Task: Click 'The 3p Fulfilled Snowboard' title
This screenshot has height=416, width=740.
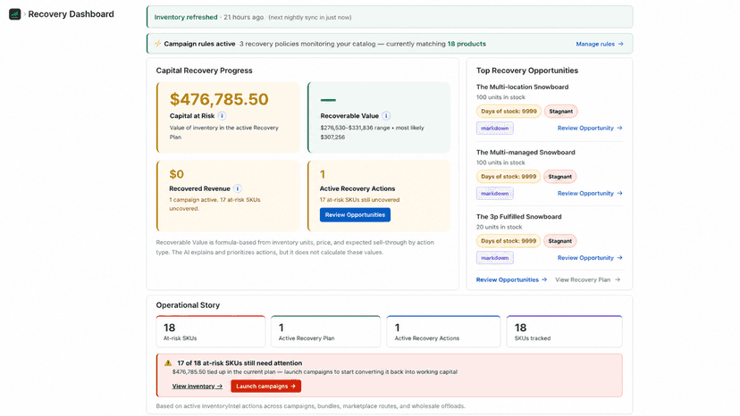Action: pos(518,217)
